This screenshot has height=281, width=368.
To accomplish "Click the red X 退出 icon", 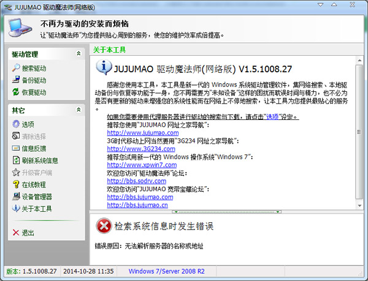I will point(15,233).
